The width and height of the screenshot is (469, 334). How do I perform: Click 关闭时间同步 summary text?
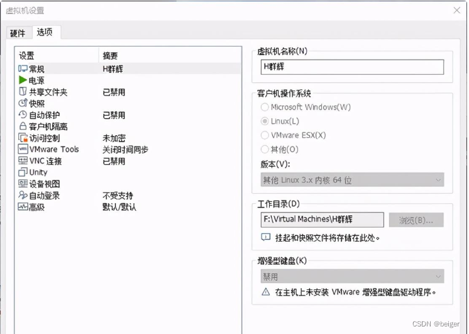click(x=125, y=150)
